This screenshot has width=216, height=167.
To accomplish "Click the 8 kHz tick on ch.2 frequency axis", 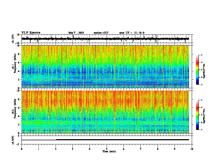I will pyautogui.click(x=19, y=99).
